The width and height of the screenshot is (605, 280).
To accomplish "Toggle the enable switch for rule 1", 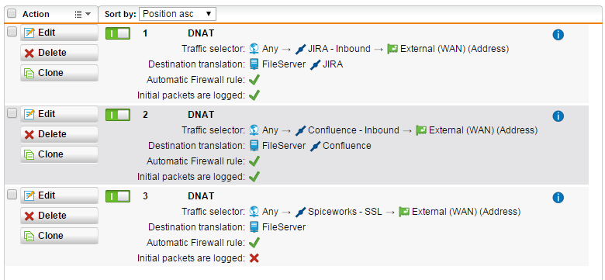I will (118, 33).
